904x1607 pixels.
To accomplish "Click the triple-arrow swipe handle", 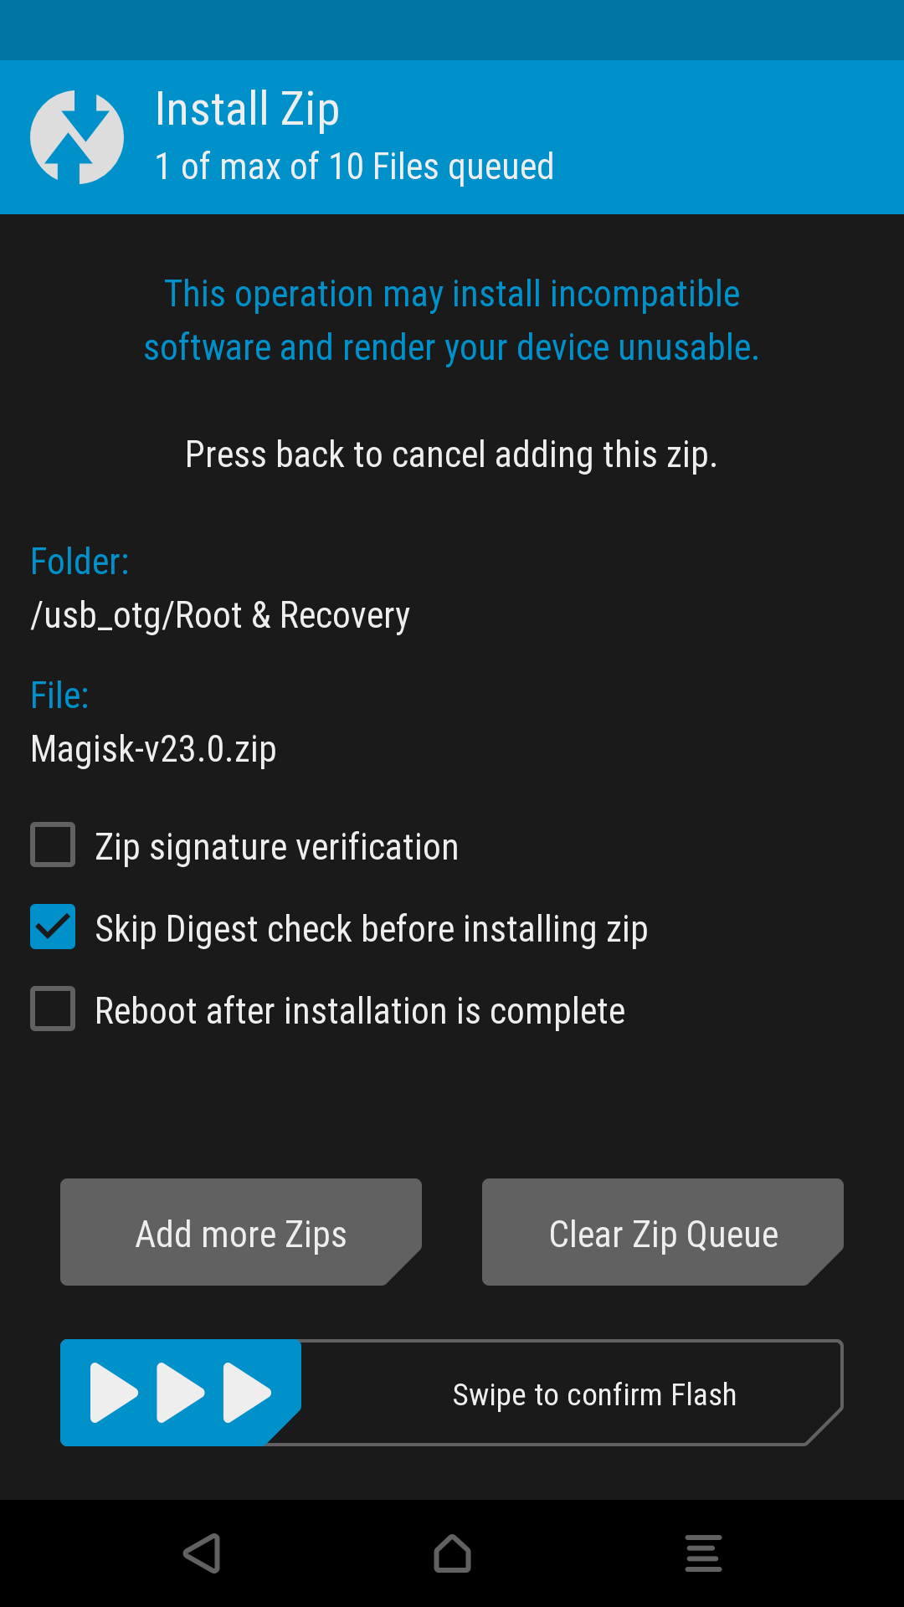I will [181, 1393].
